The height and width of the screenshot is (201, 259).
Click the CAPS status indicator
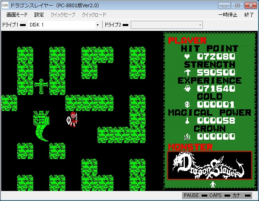click(x=220, y=195)
